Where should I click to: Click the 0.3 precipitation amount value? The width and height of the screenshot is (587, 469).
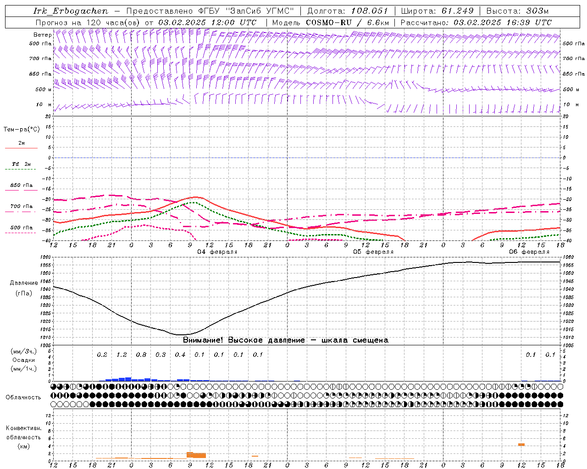pyautogui.click(x=161, y=354)
